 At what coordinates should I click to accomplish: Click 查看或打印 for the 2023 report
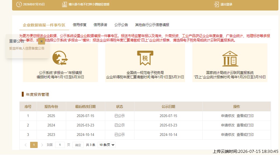click(x=245, y=135)
